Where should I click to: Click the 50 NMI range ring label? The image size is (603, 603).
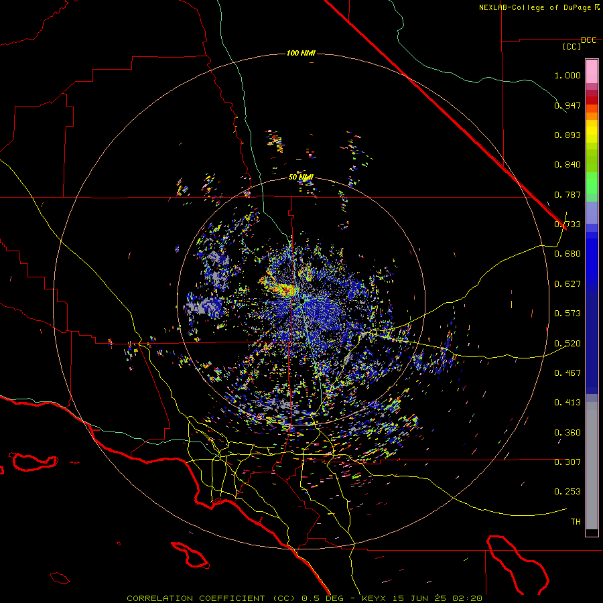click(301, 177)
